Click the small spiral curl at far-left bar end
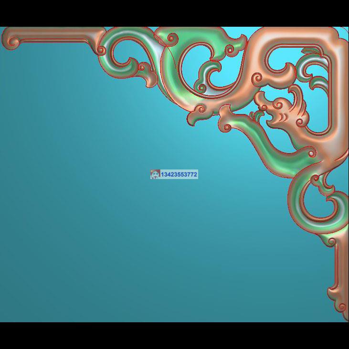Viewport: 349px width, 349px height. 12,42
